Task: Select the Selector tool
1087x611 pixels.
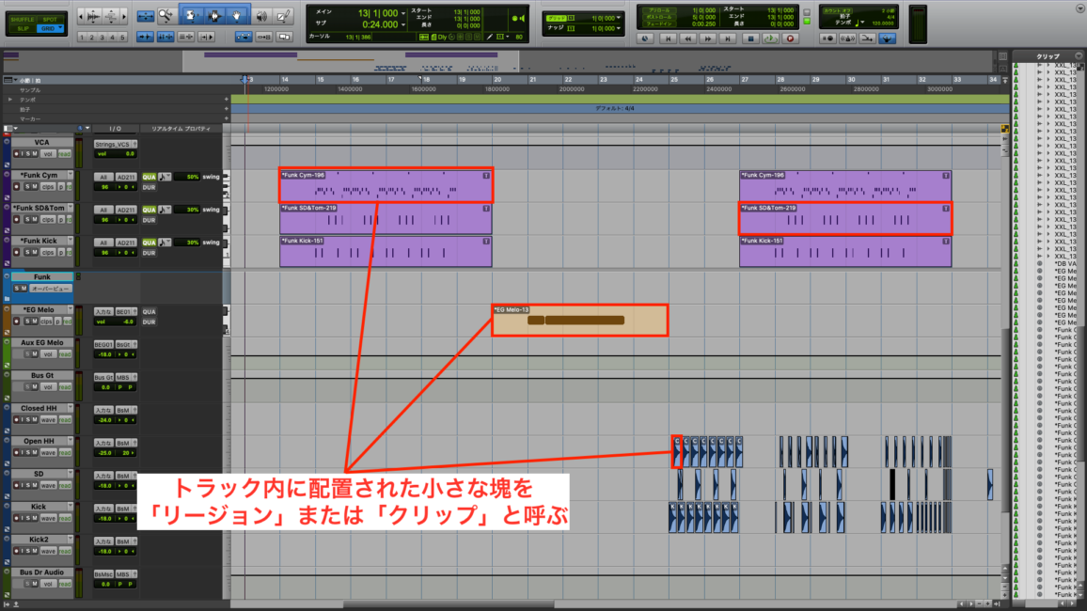Action: [x=214, y=15]
